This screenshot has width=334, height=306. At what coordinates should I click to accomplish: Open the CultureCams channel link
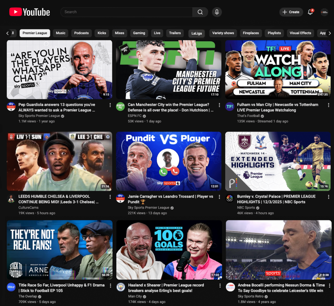pyautogui.click(x=28, y=207)
